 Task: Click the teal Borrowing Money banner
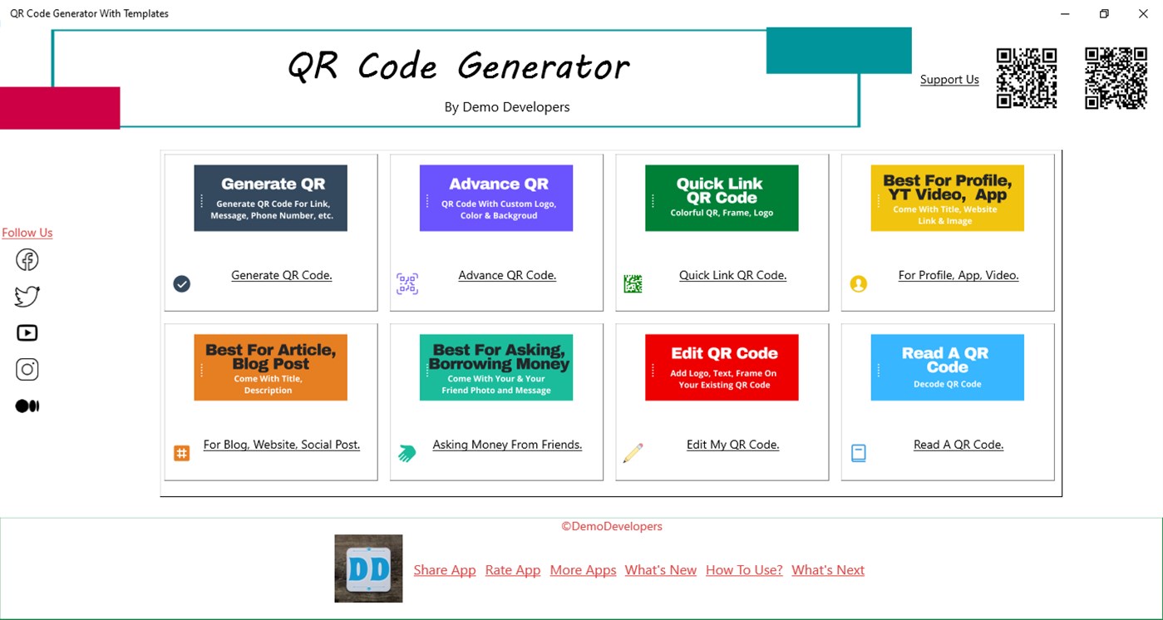pyautogui.click(x=496, y=367)
